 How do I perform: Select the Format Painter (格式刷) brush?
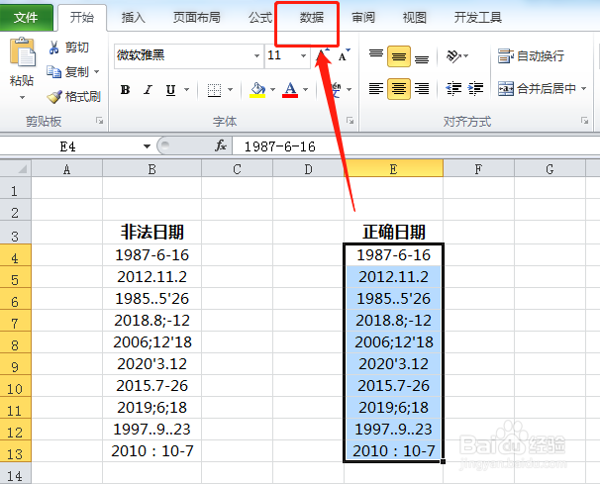click(73, 96)
